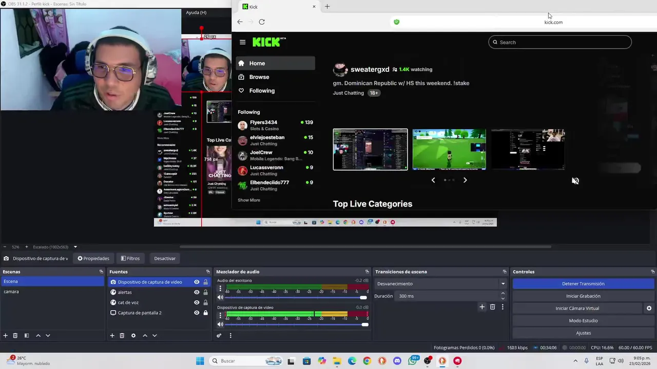Go back in the Kick browser
The width and height of the screenshot is (657, 369).
click(240, 22)
